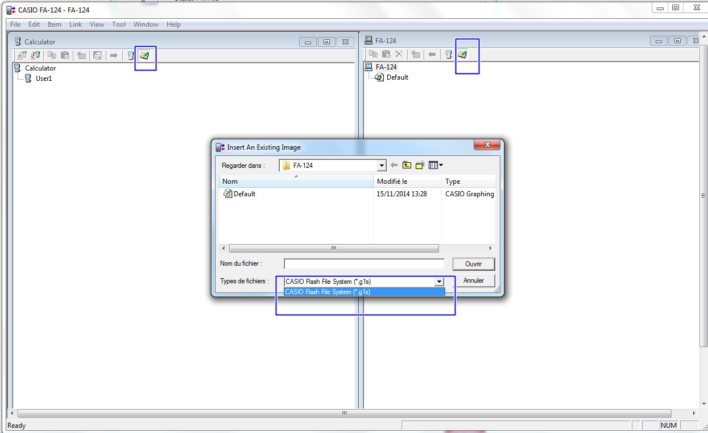Open the View menu

pyautogui.click(x=97, y=24)
